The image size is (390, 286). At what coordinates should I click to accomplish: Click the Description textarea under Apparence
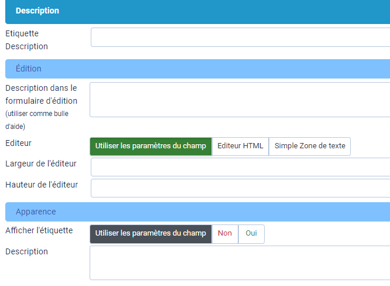click(x=240, y=263)
